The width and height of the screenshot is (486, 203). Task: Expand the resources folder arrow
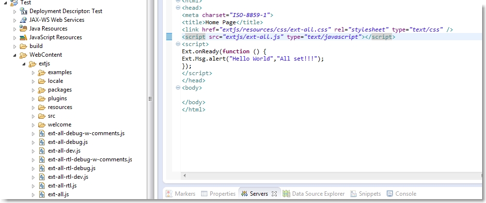point(33,108)
